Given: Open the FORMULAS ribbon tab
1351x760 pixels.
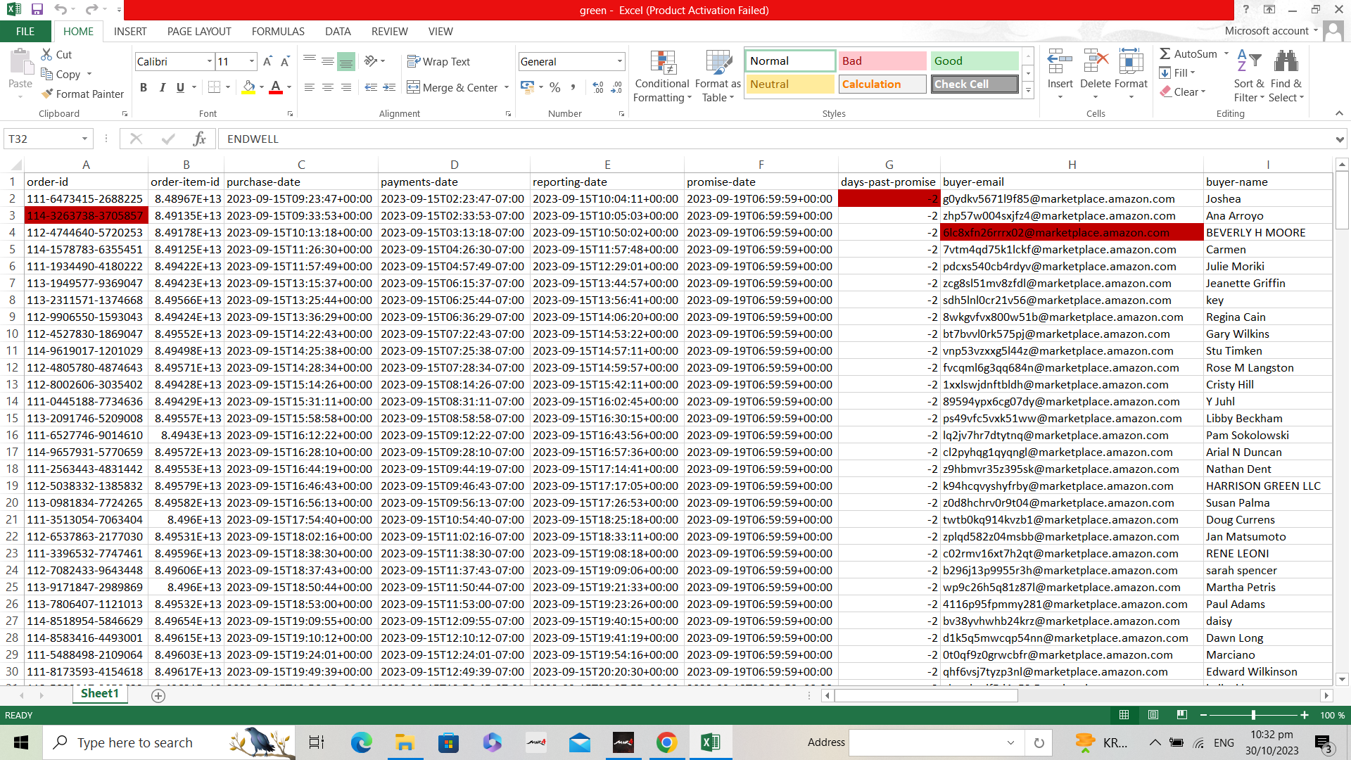Looking at the screenshot, I should point(278,32).
